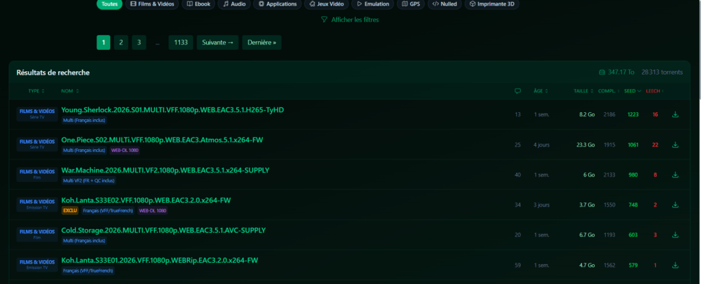The width and height of the screenshot is (701, 284).
Task: Open the One.Piece.S02.MULTi torrent link
Action: tap(162, 140)
